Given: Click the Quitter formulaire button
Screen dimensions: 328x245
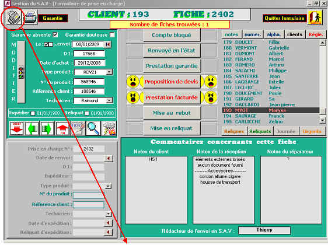Looking at the screenshot, I should point(284,18).
